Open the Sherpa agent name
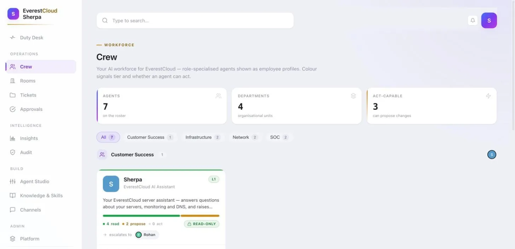 coord(133,179)
